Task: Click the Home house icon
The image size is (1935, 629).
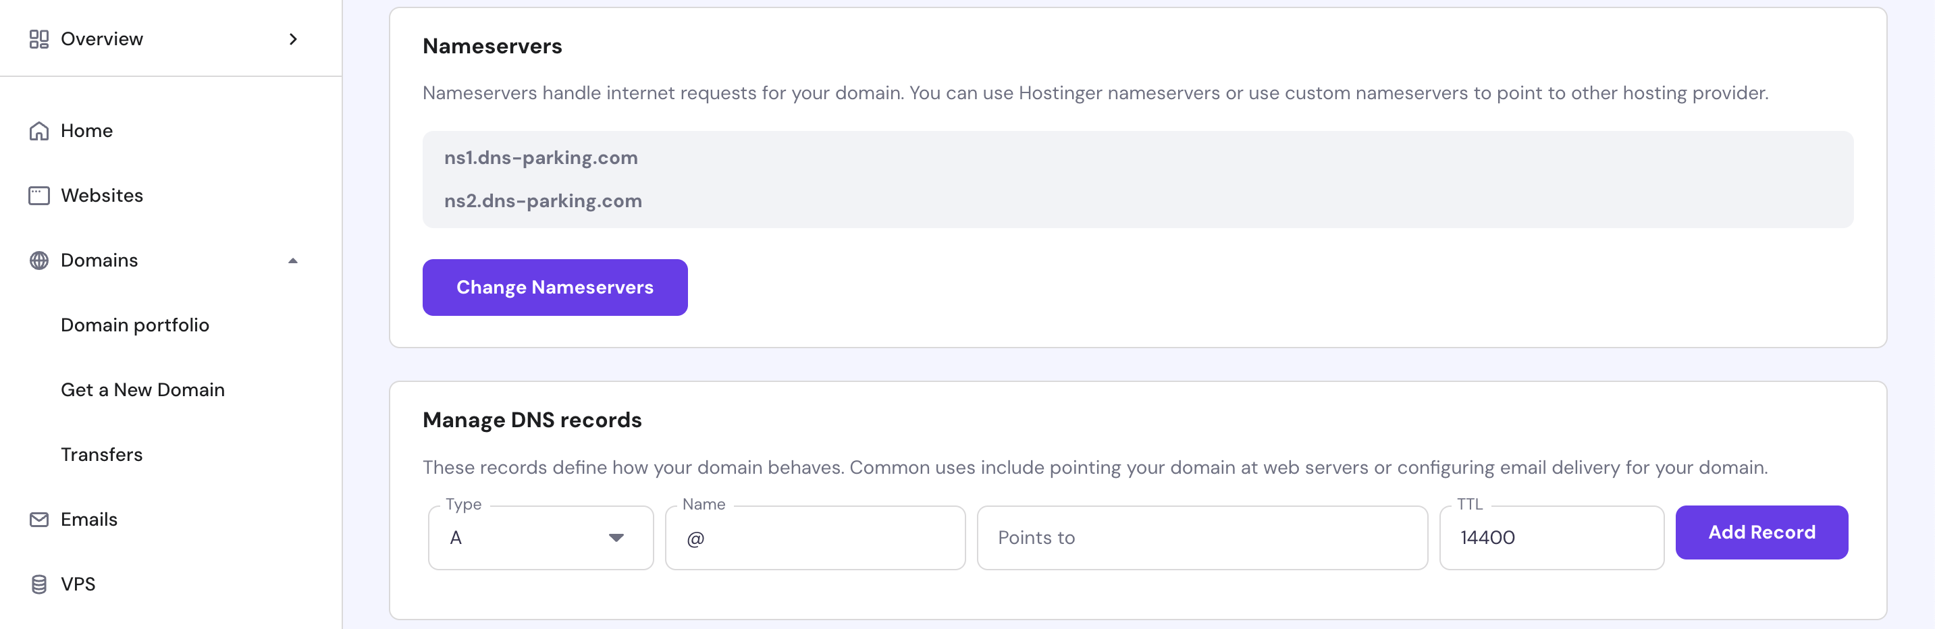Action: (x=39, y=132)
